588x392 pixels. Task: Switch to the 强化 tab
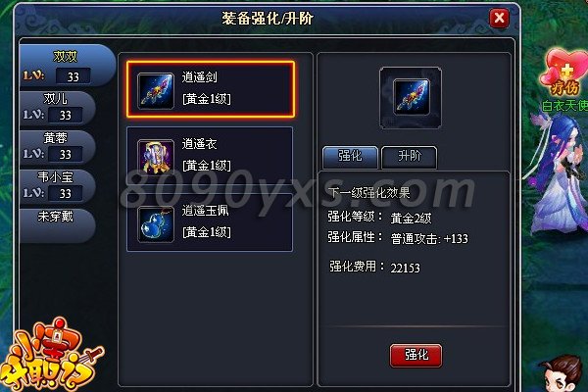click(x=350, y=157)
